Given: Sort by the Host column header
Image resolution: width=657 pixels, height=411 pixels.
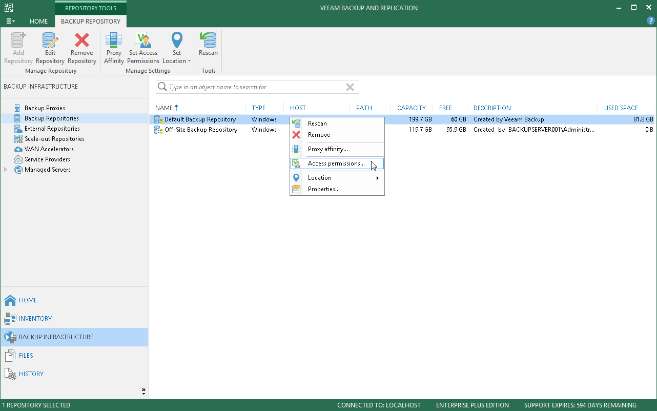Looking at the screenshot, I should point(298,108).
